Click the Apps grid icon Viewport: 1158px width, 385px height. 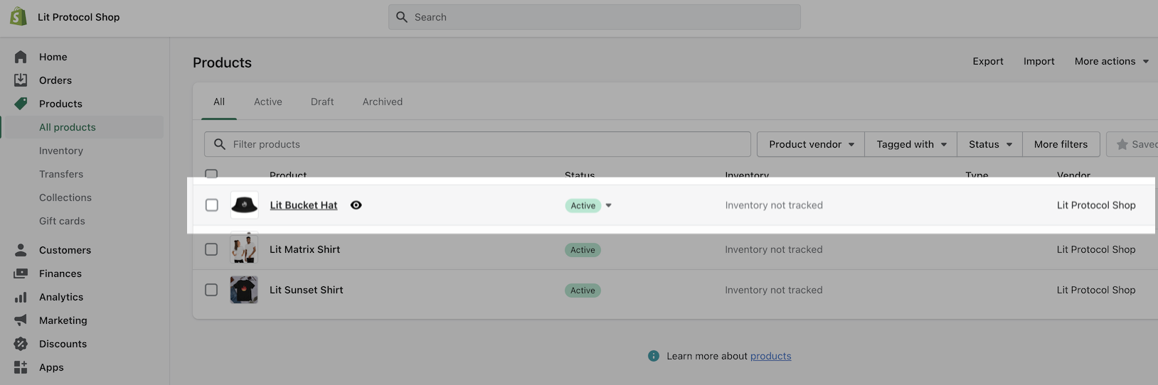pyautogui.click(x=21, y=367)
